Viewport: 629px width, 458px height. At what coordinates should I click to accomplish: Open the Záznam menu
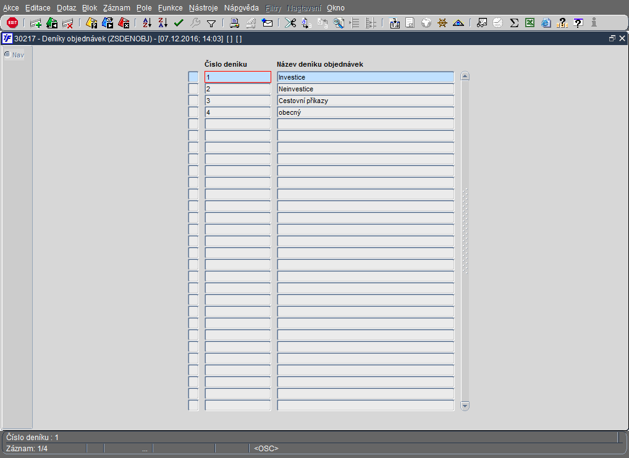(117, 8)
